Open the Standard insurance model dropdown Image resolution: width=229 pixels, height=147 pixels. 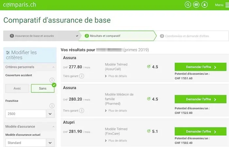[30, 143]
